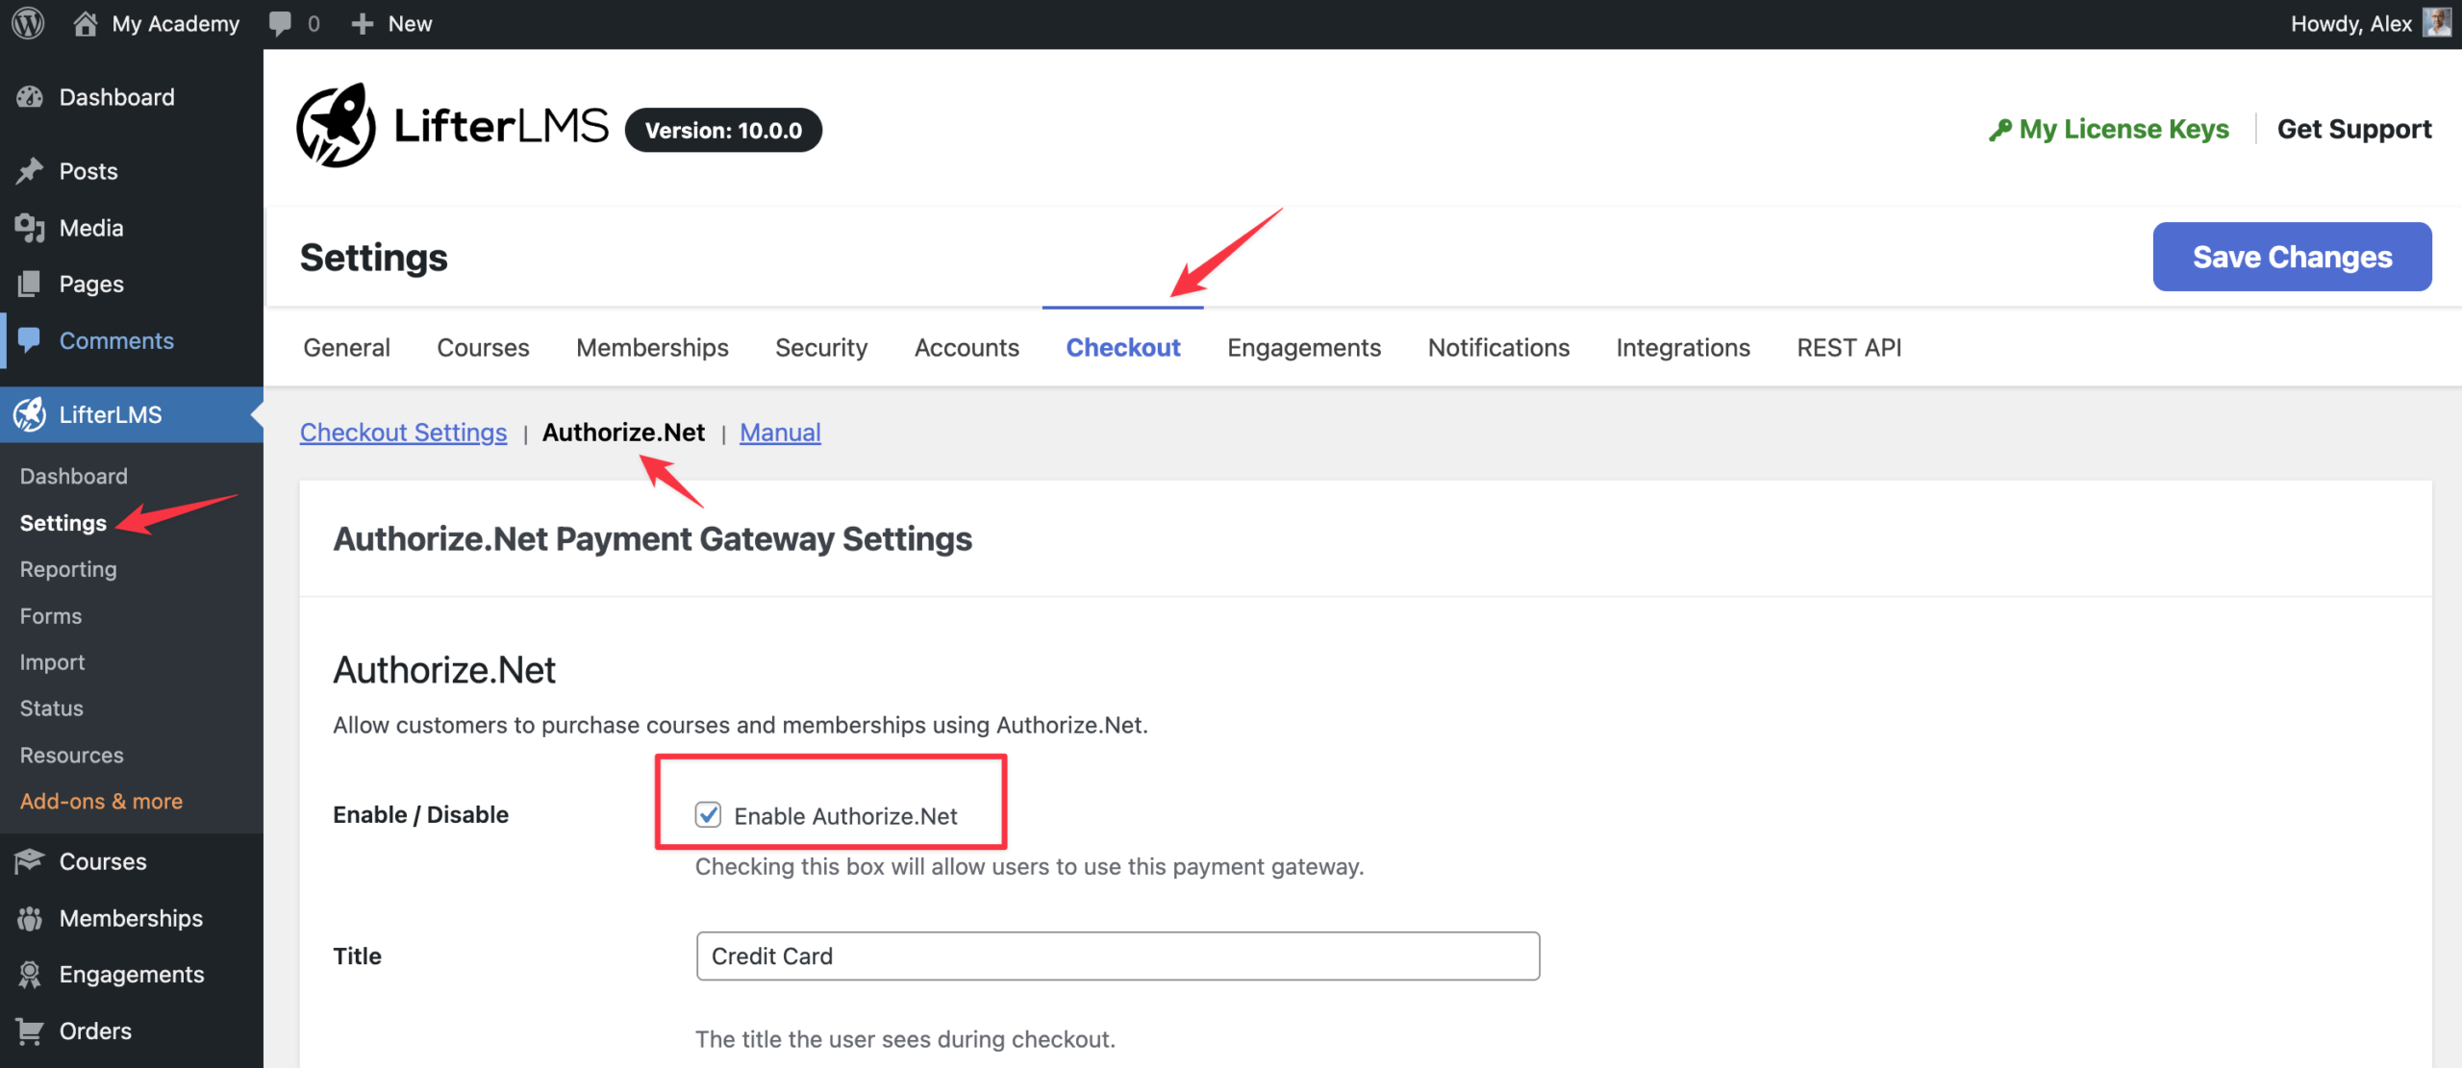
Task: Open the Resources submenu item
Action: (72, 755)
